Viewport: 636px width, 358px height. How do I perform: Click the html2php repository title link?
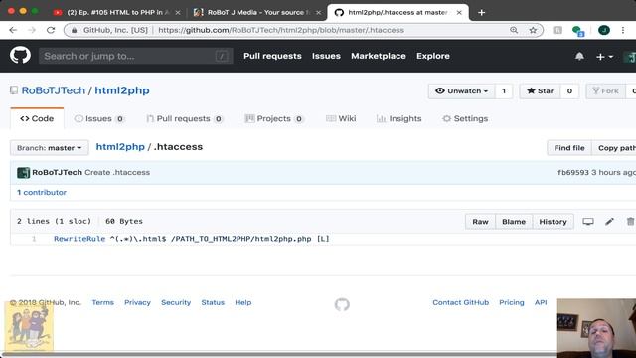(x=122, y=90)
